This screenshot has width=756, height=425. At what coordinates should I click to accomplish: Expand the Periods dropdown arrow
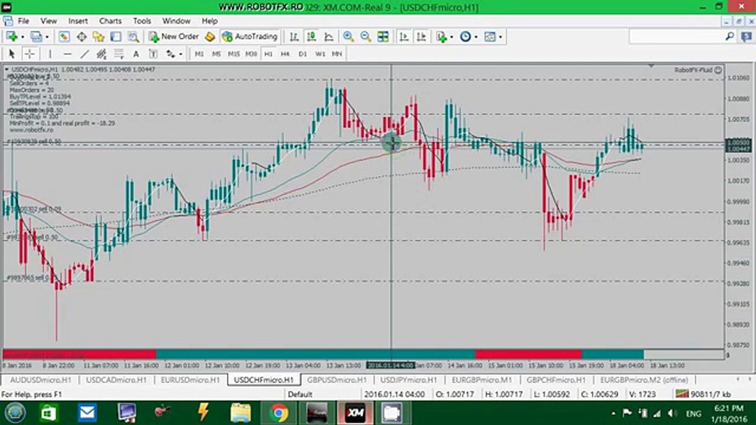476,37
